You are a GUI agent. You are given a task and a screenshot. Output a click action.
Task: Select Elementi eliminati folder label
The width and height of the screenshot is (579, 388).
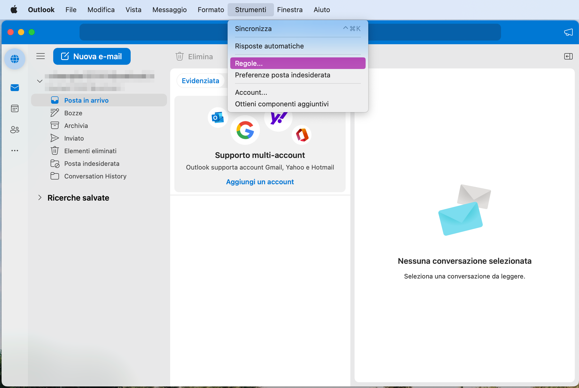90,151
